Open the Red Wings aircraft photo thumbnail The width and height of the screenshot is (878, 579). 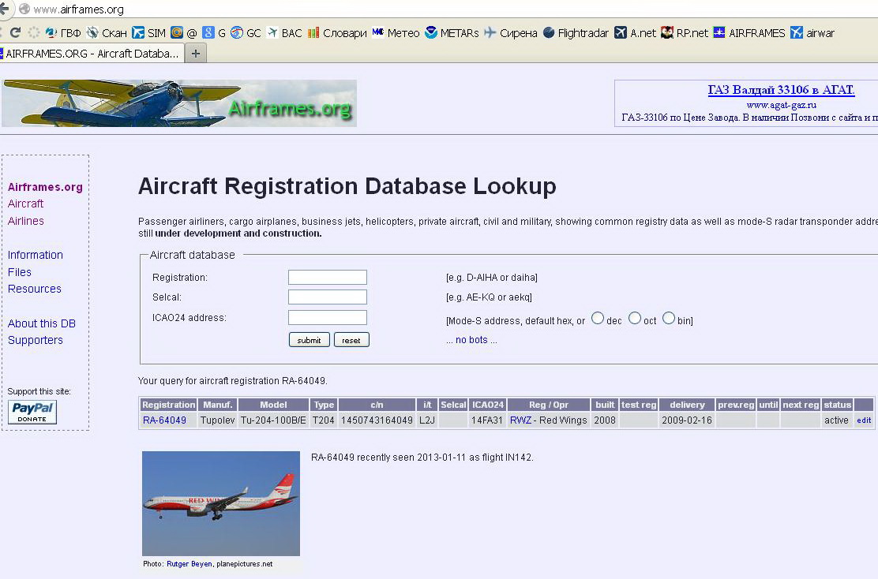[221, 503]
